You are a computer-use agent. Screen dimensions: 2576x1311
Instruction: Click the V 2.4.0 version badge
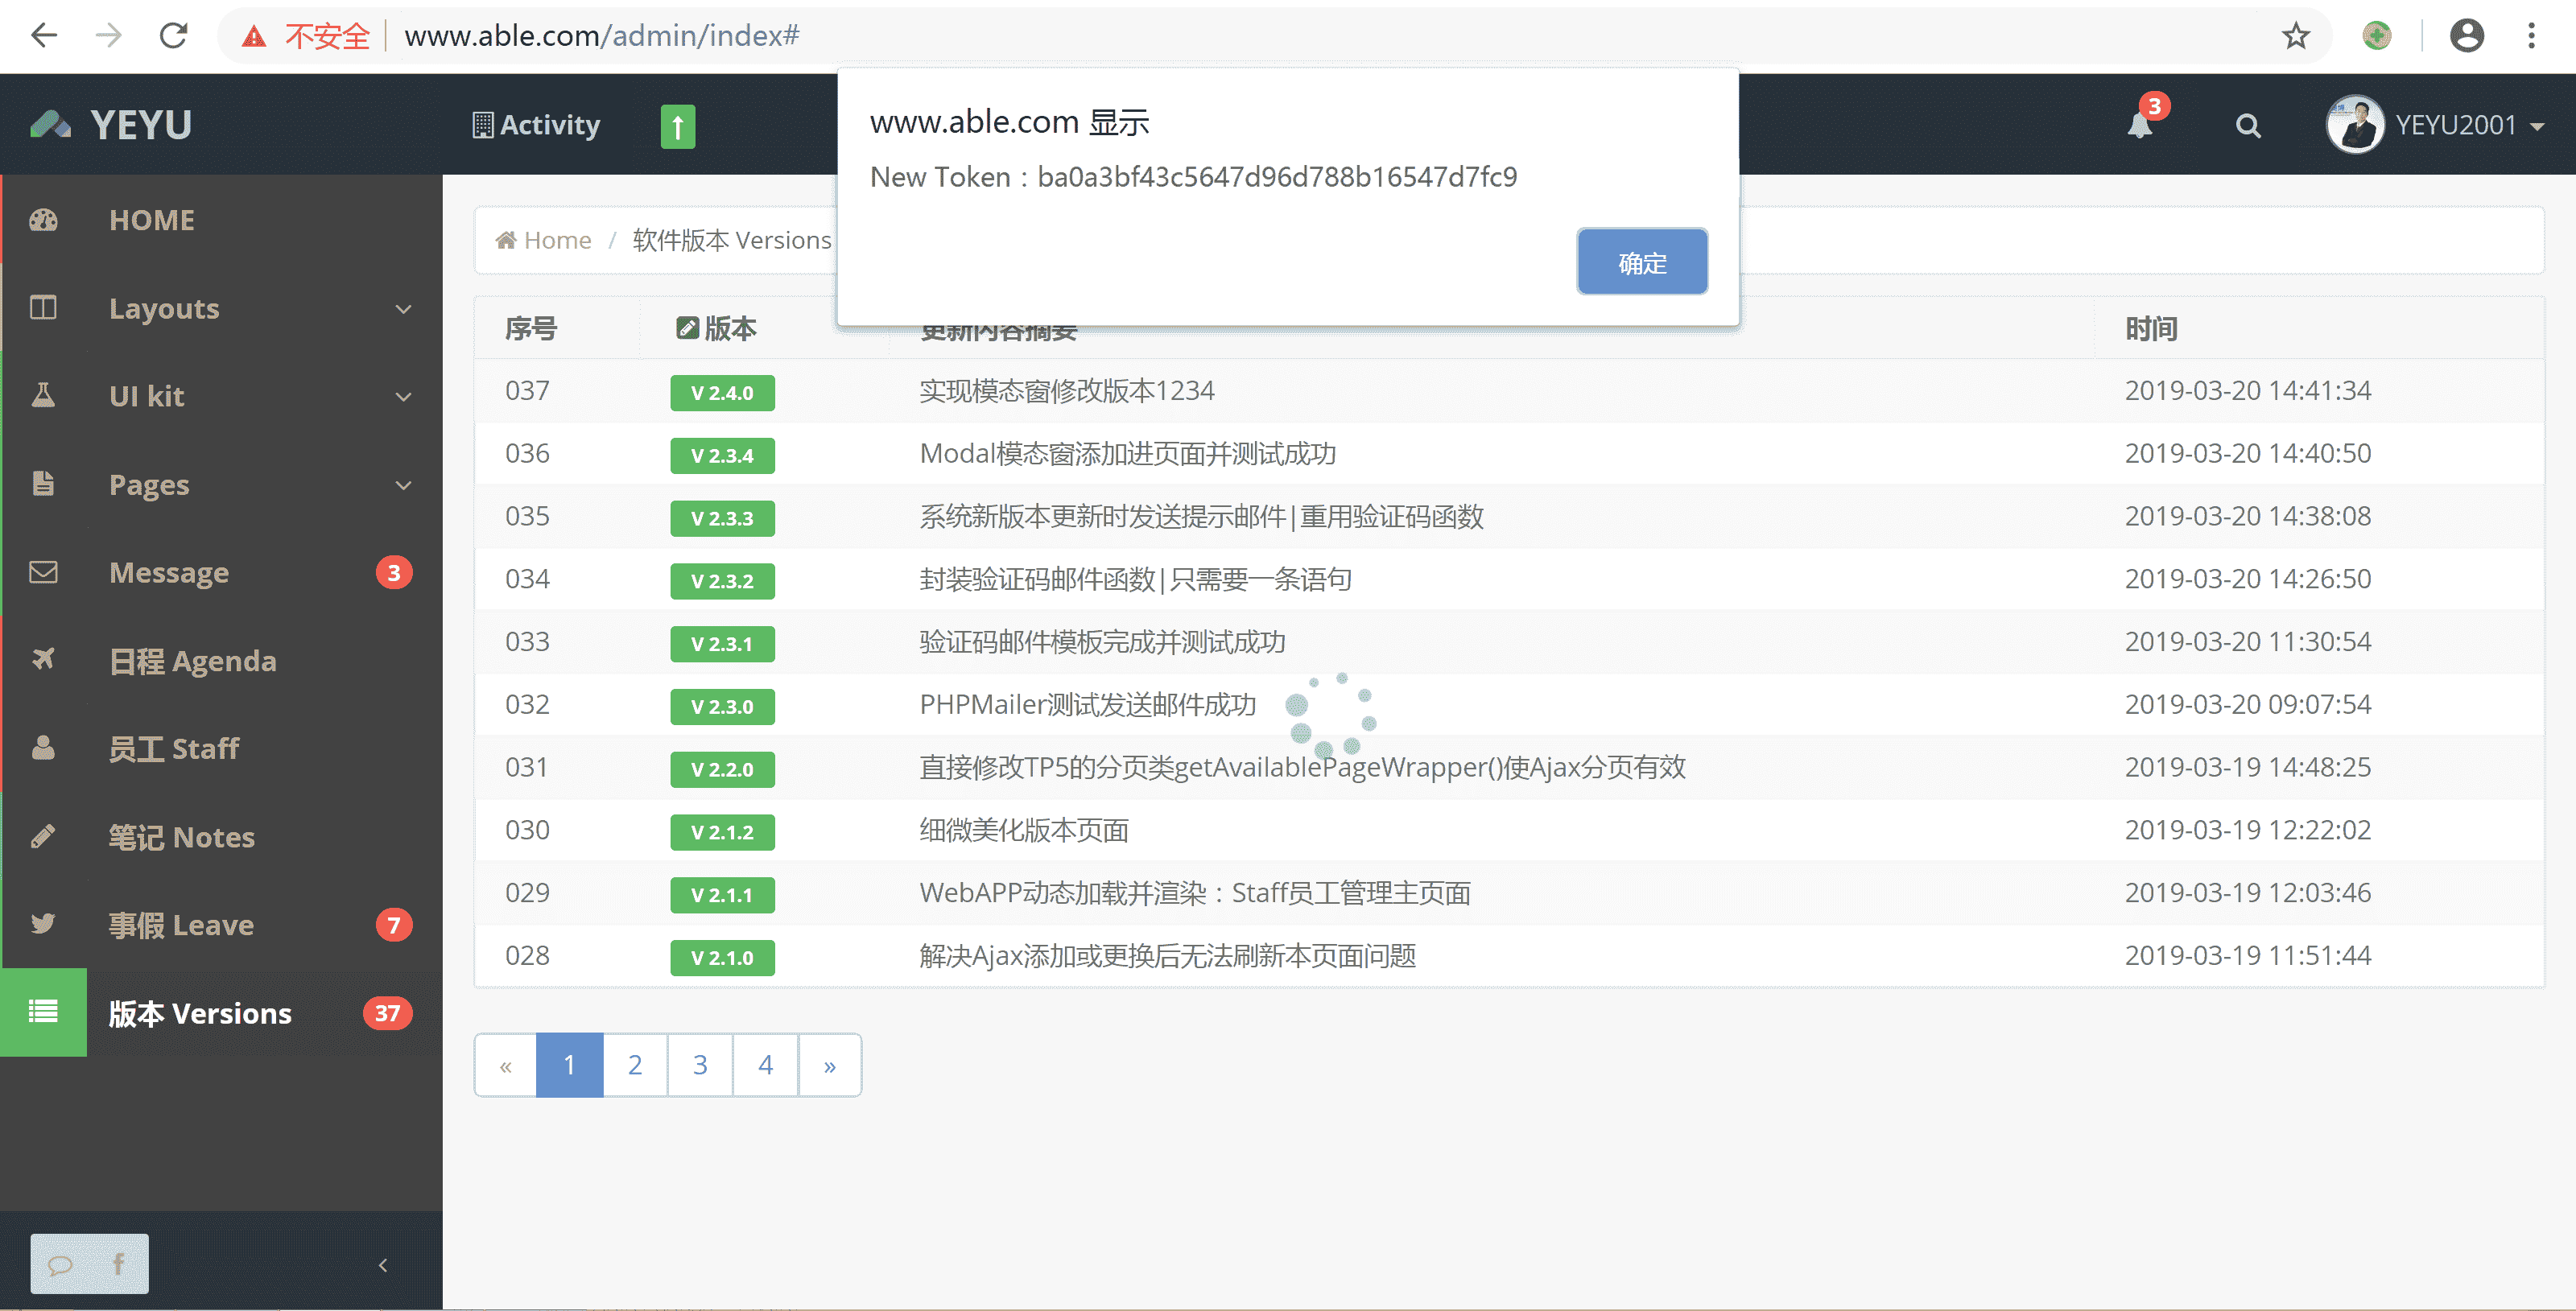(722, 393)
